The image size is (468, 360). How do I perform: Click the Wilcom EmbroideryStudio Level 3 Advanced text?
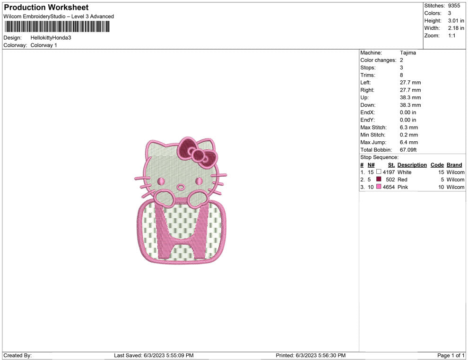(x=59, y=17)
